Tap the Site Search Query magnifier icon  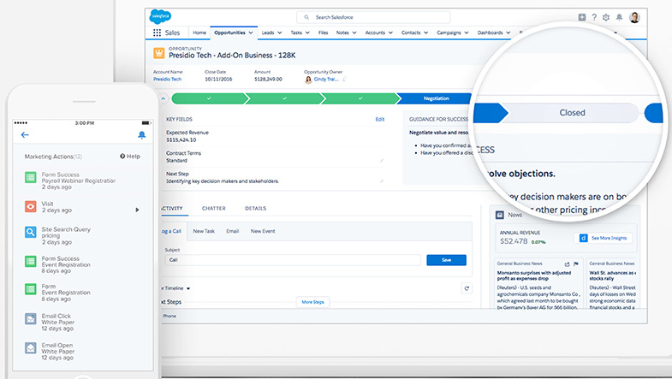coord(31,232)
